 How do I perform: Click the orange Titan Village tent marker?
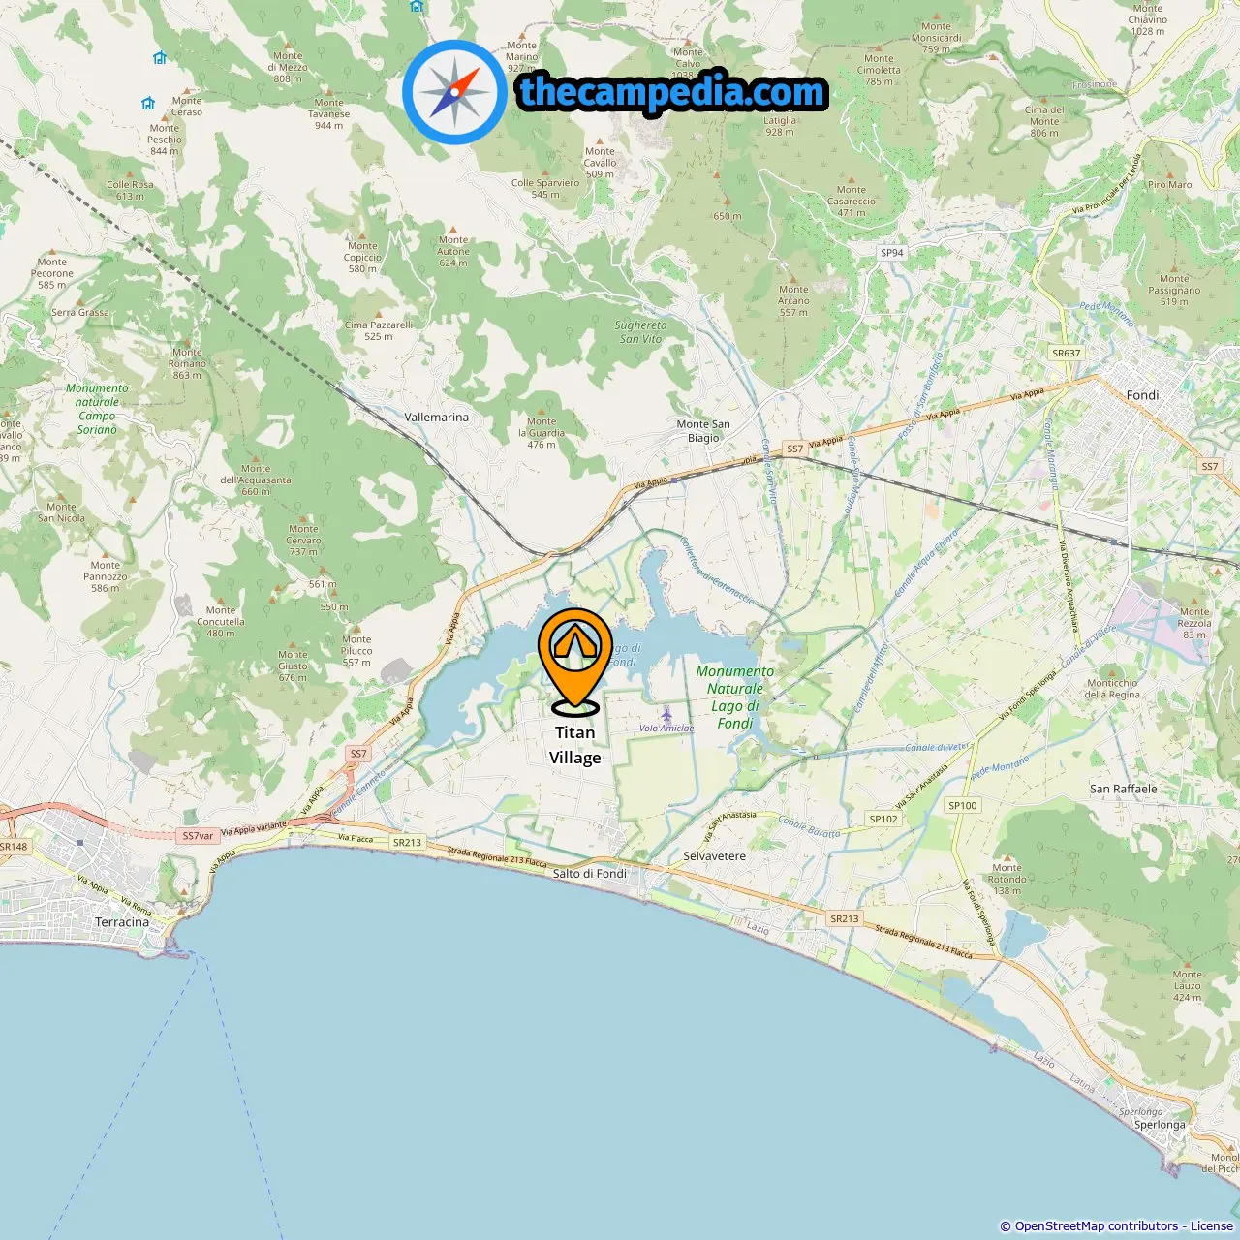tap(575, 661)
